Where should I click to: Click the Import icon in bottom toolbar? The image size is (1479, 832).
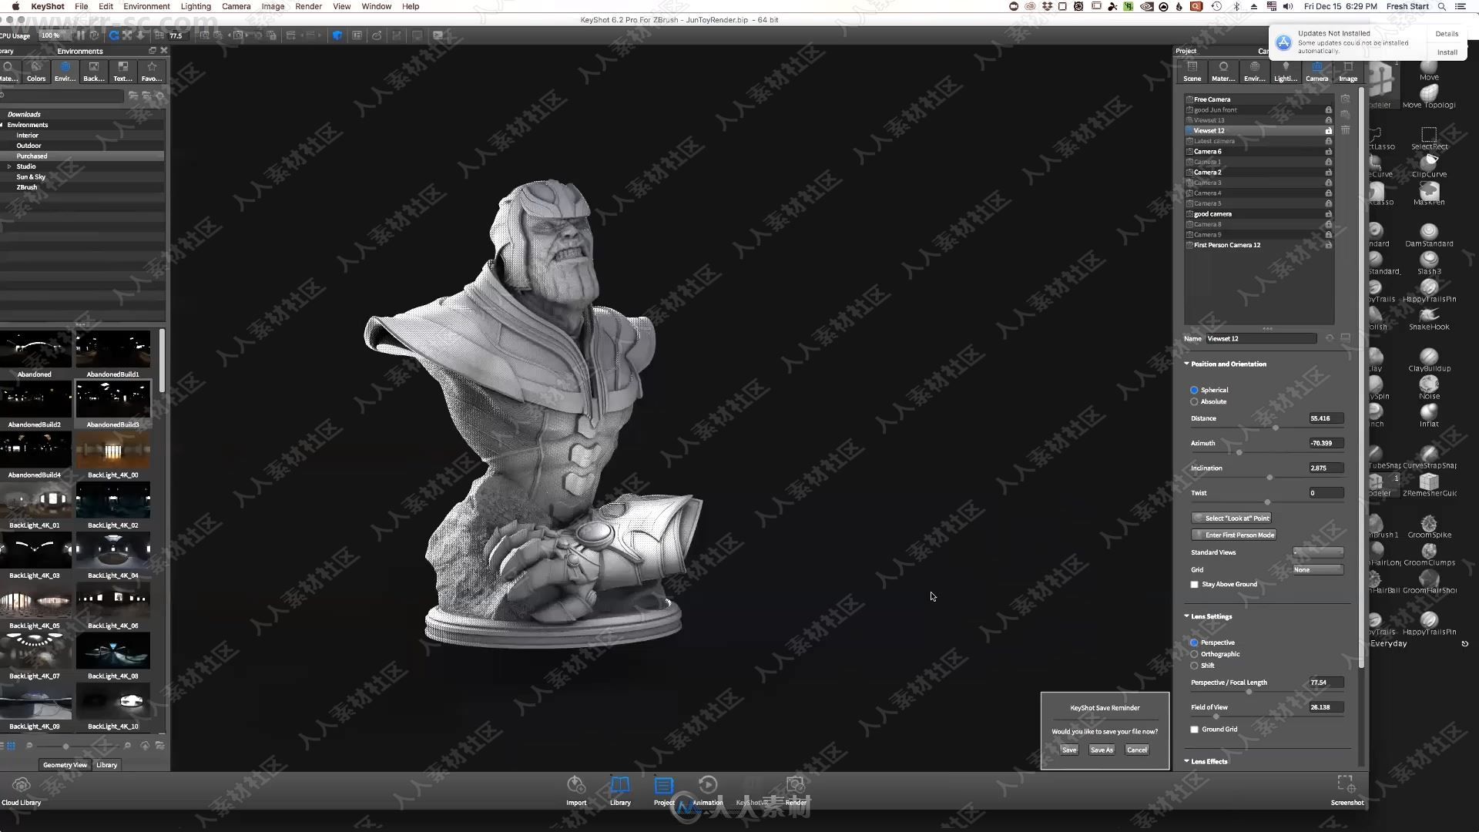point(576,791)
